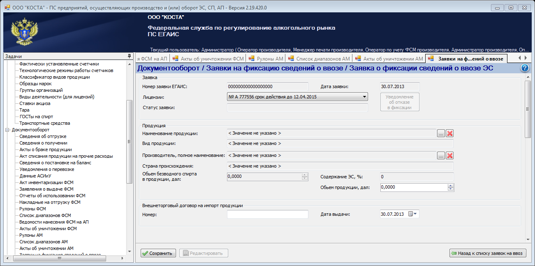The height and width of the screenshot is (266, 535).
Task: Browse for Наименование продукции via ellipsis button
Action: pyautogui.click(x=441, y=133)
